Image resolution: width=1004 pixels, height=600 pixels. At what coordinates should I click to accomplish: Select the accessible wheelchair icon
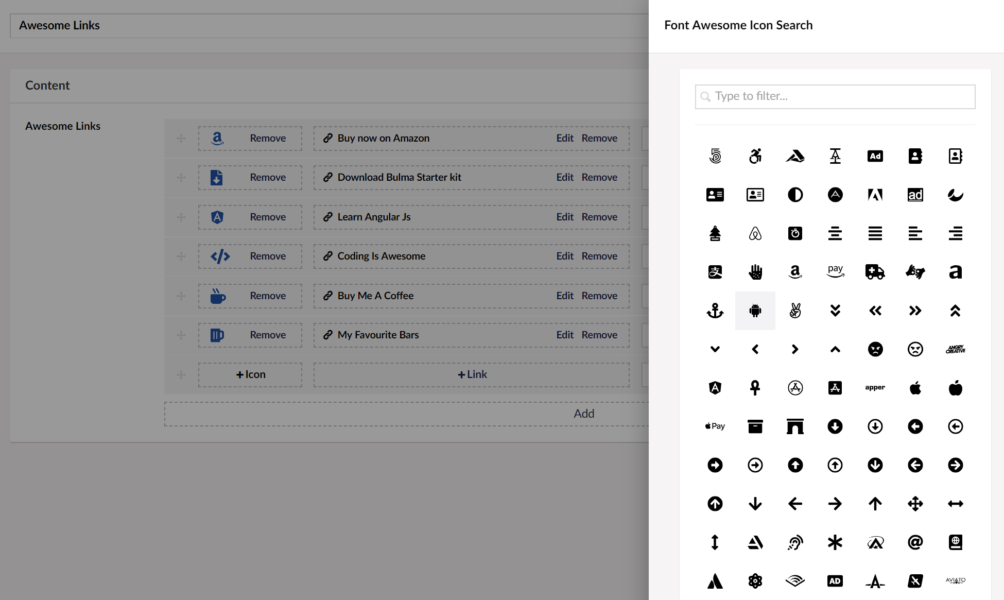[755, 156]
